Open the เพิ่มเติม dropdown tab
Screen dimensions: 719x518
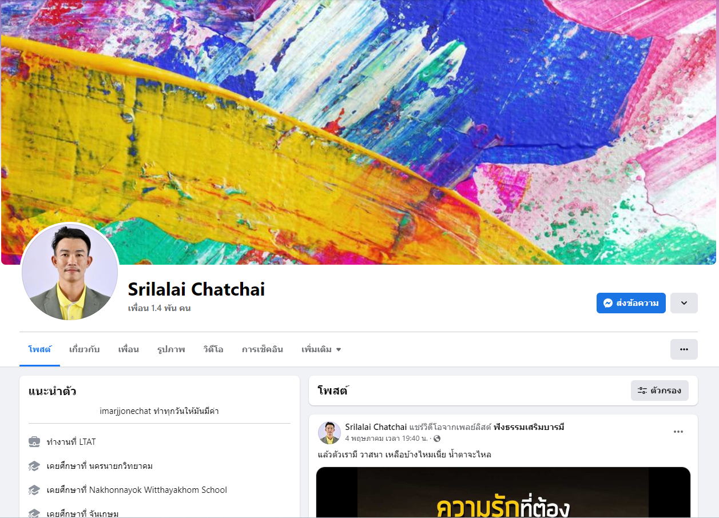tap(321, 349)
